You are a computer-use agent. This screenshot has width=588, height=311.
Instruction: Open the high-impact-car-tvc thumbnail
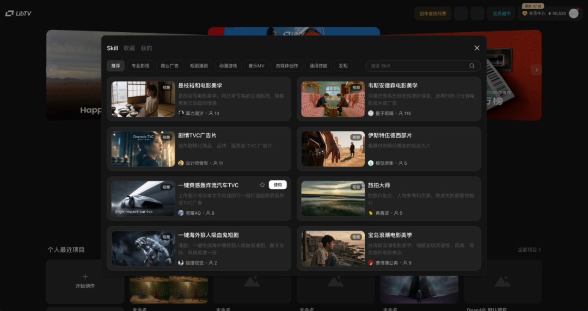pyautogui.click(x=143, y=198)
